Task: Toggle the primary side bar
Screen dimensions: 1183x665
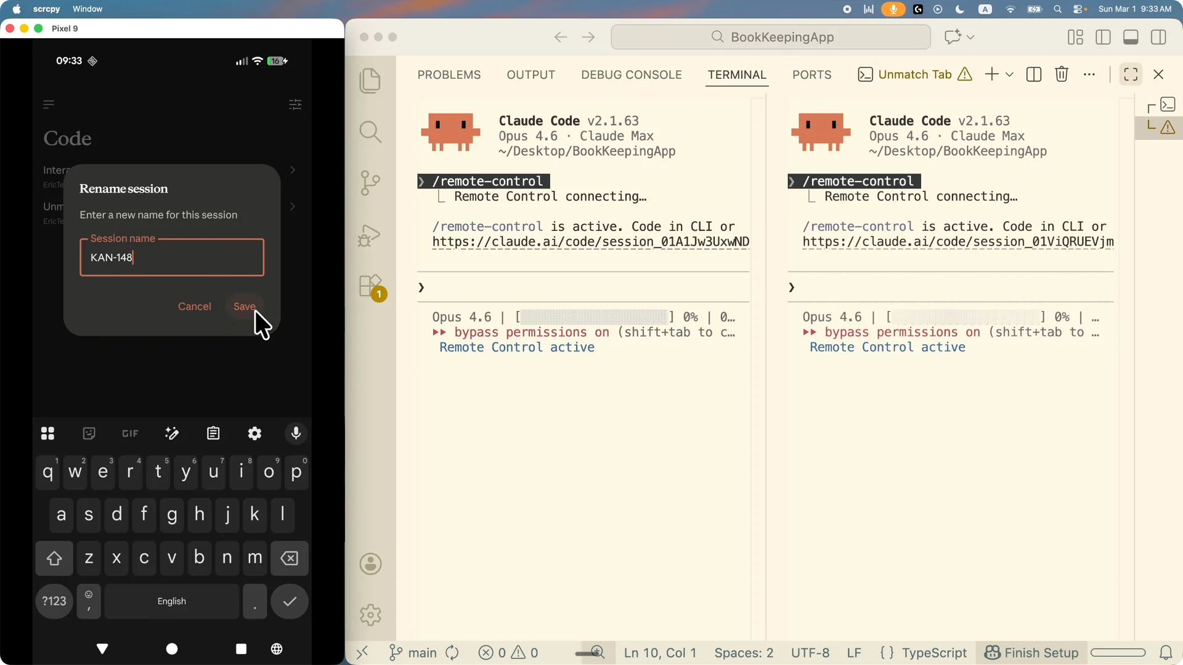Action: tap(1103, 37)
